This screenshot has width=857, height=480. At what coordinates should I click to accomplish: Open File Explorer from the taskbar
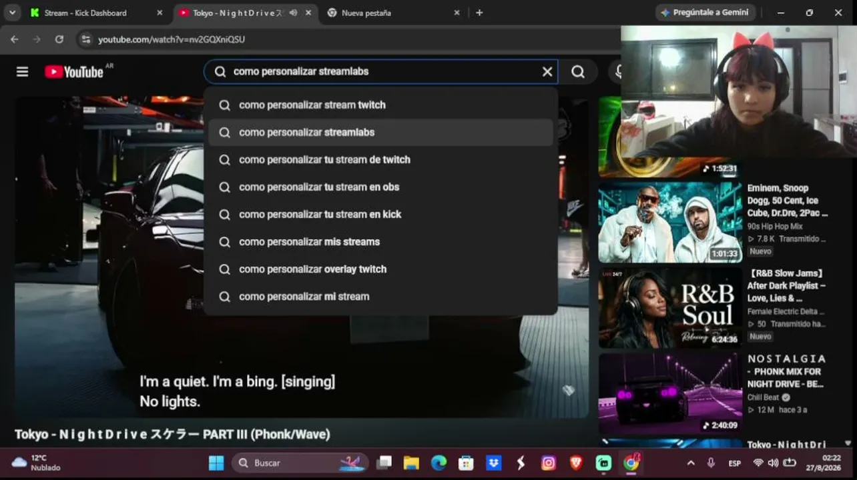(411, 463)
